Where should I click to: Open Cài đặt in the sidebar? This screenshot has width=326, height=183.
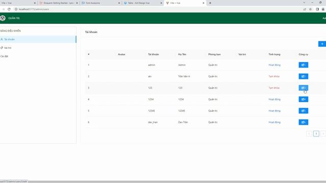(x=38, y=56)
